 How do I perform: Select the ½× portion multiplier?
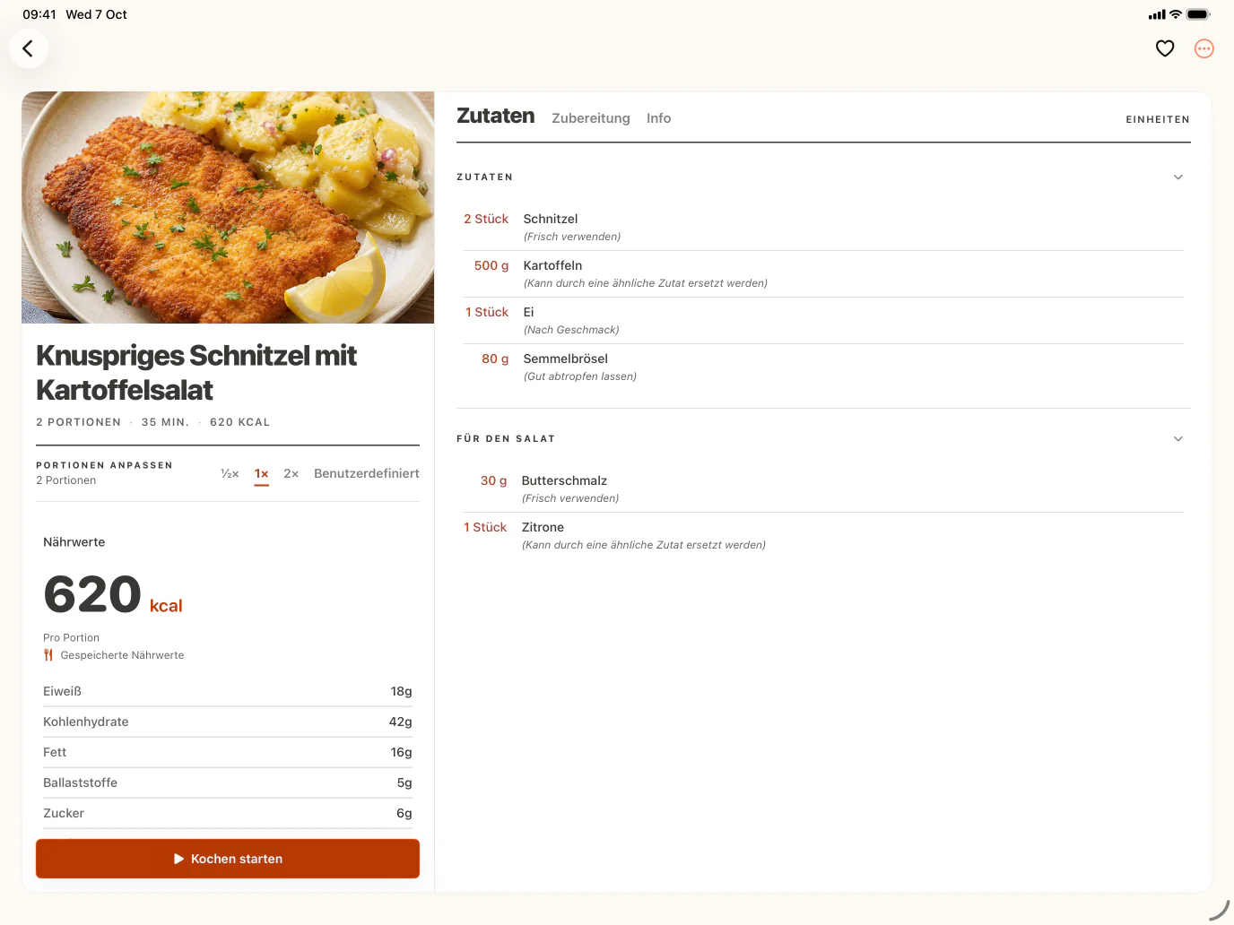click(x=230, y=473)
